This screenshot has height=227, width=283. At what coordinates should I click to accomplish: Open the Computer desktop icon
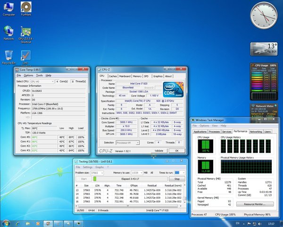[8, 9]
